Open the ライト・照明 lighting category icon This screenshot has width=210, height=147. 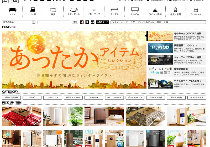tap(155, 11)
